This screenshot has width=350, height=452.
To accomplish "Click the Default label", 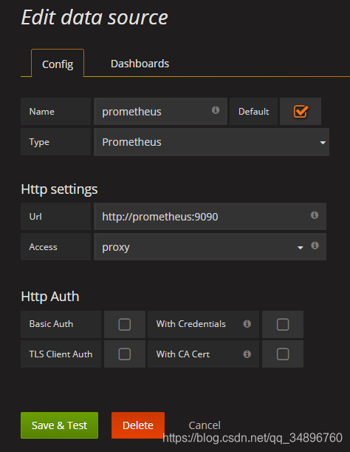I will 253,112.
